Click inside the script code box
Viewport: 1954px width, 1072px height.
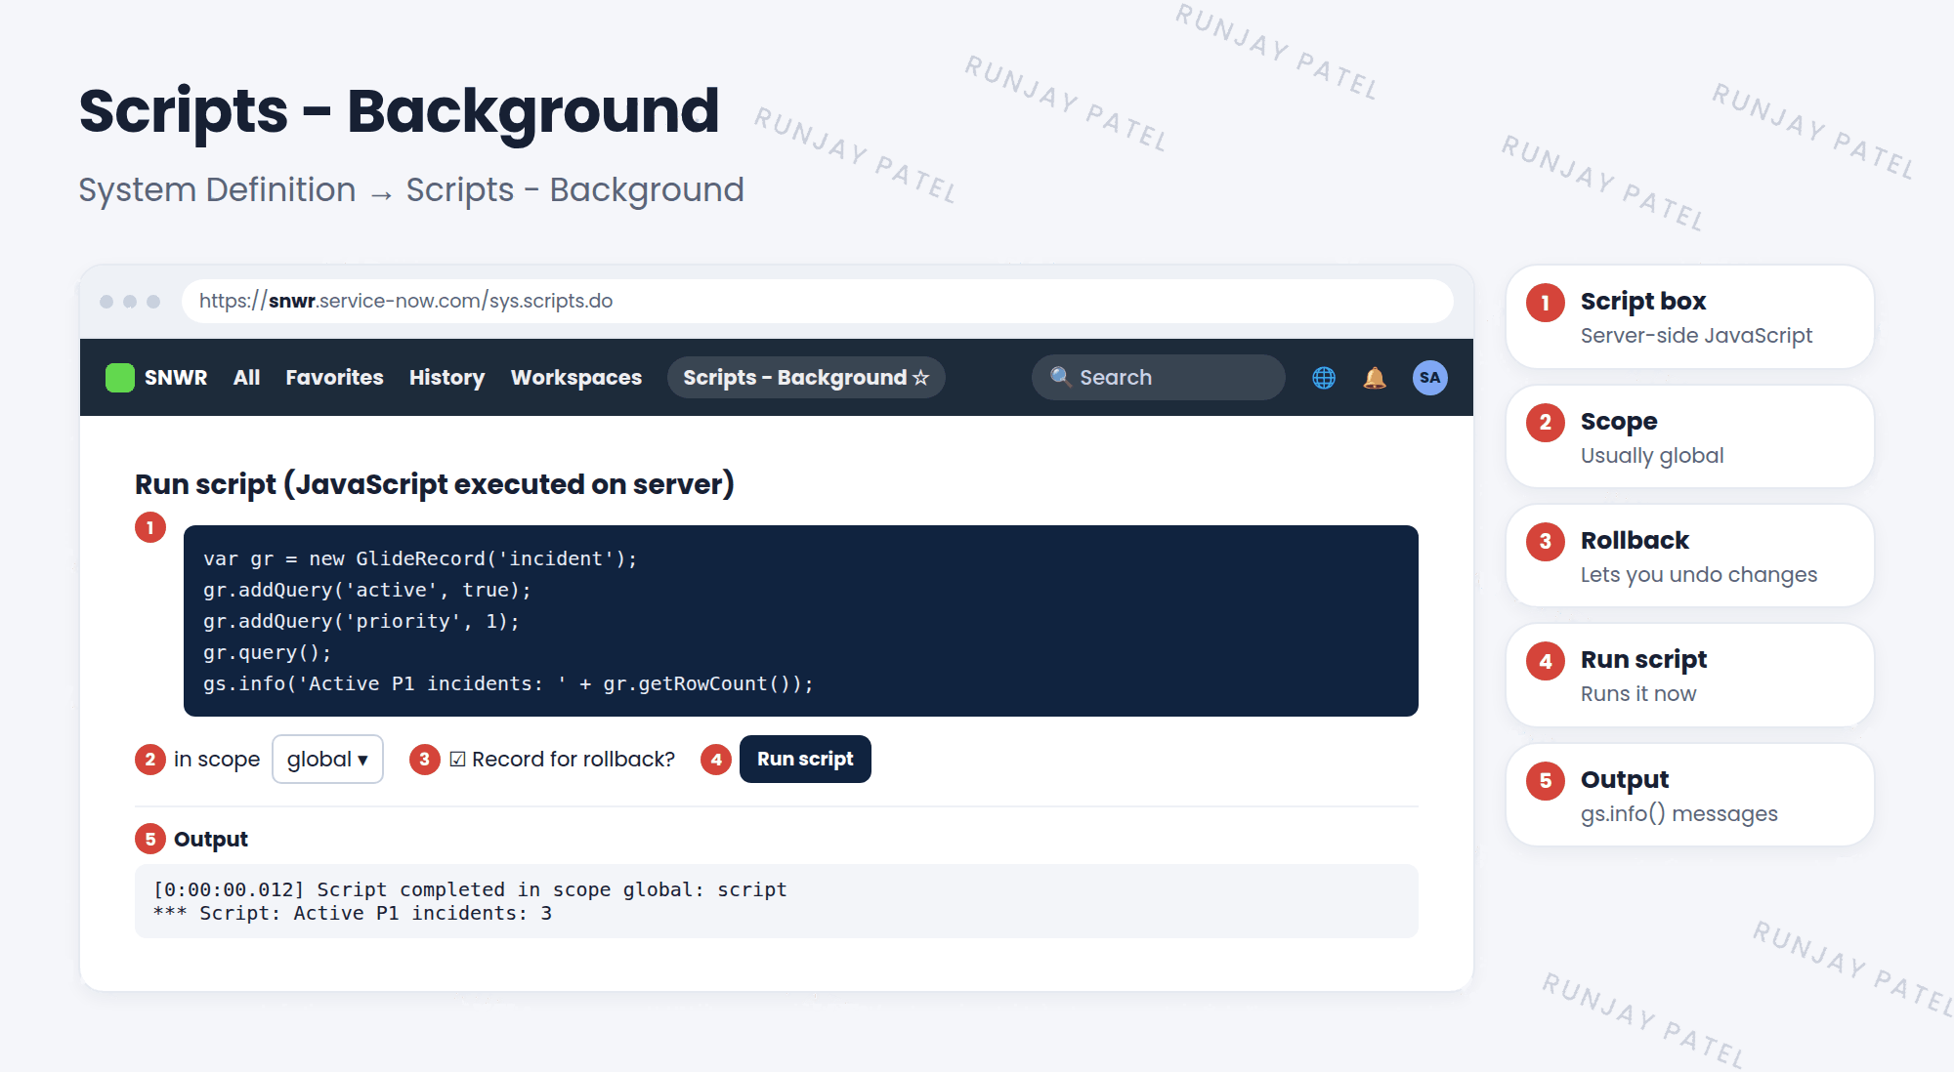pyautogui.click(x=800, y=621)
